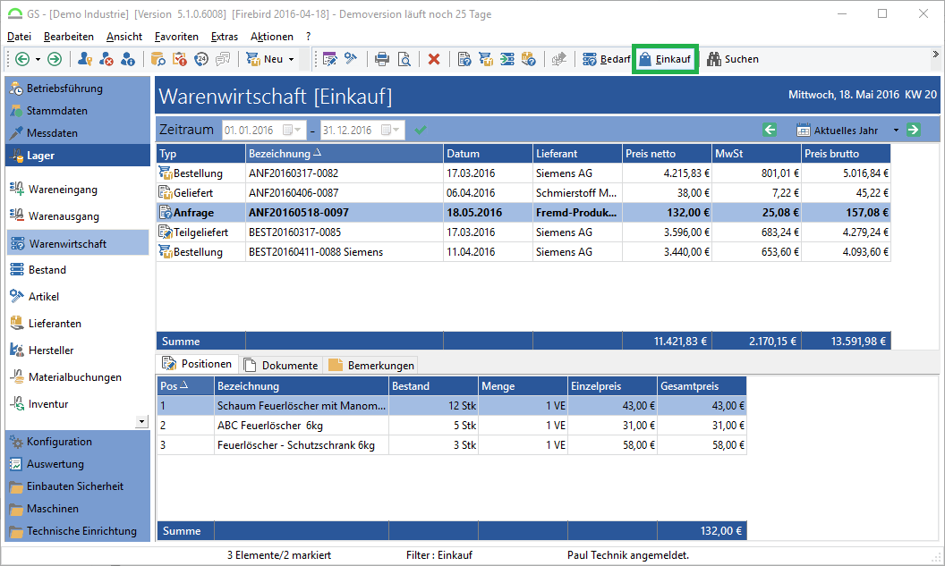Click the previous period green arrow
The width and height of the screenshot is (945, 566).
click(x=770, y=130)
